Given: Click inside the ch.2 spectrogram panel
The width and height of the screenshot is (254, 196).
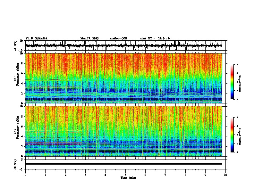Looking at the screenshot, I should click(x=123, y=131).
